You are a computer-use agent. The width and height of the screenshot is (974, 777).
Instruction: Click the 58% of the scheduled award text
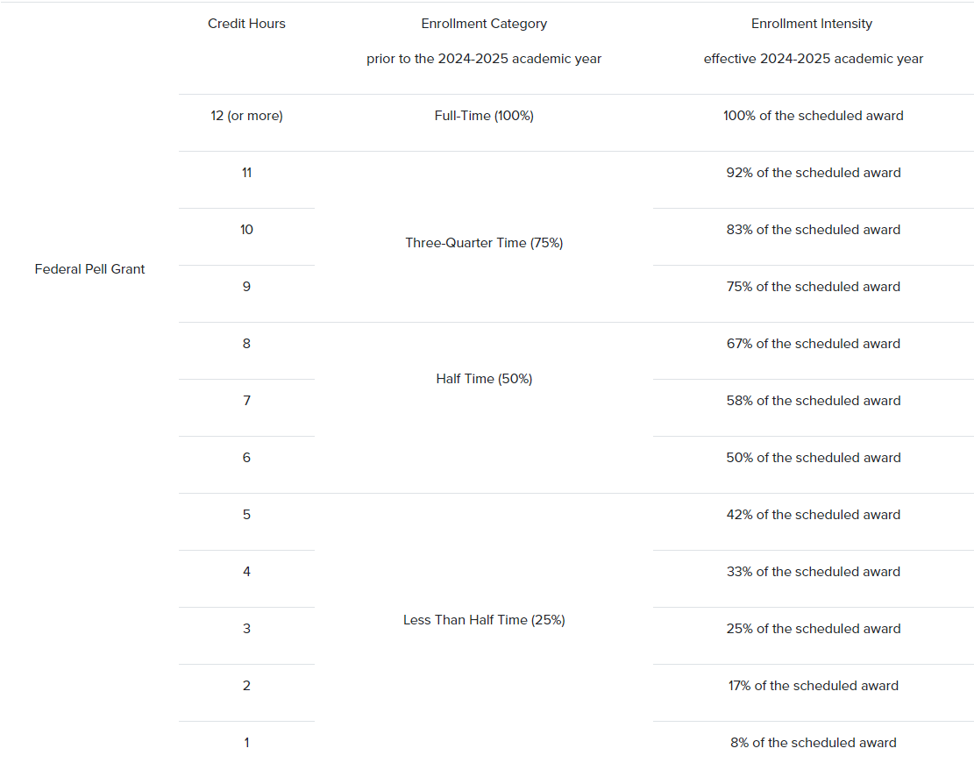pos(813,401)
